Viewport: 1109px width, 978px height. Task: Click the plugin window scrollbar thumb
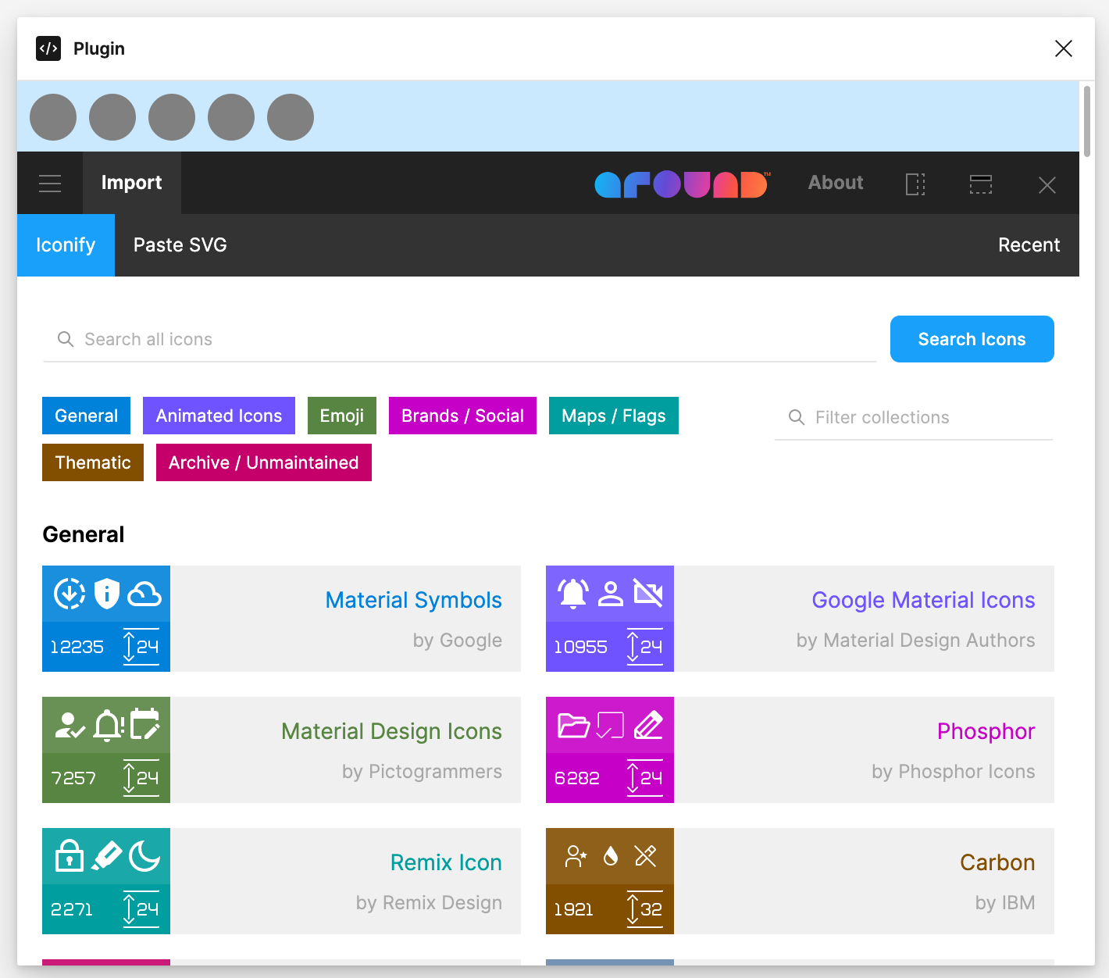[1086, 122]
